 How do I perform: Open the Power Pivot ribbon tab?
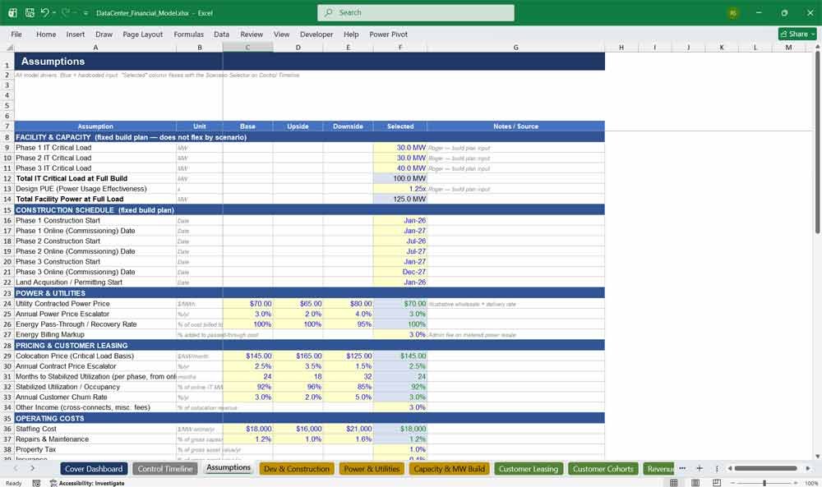(x=389, y=34)
